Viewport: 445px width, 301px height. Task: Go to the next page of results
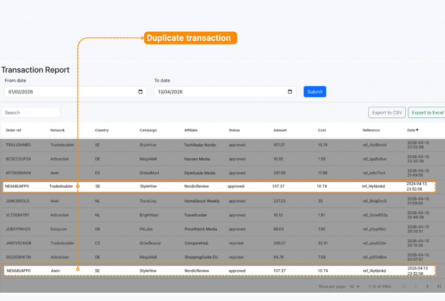427,286
